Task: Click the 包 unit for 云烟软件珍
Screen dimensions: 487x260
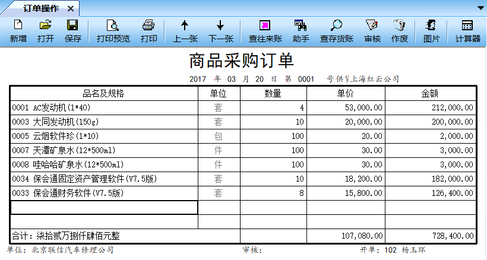Action: [219, 136]
